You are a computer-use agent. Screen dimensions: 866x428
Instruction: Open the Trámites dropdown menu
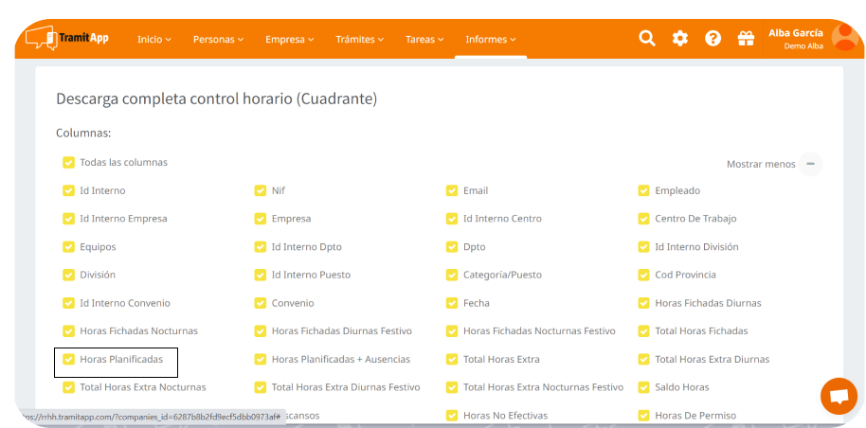point(360,40)
